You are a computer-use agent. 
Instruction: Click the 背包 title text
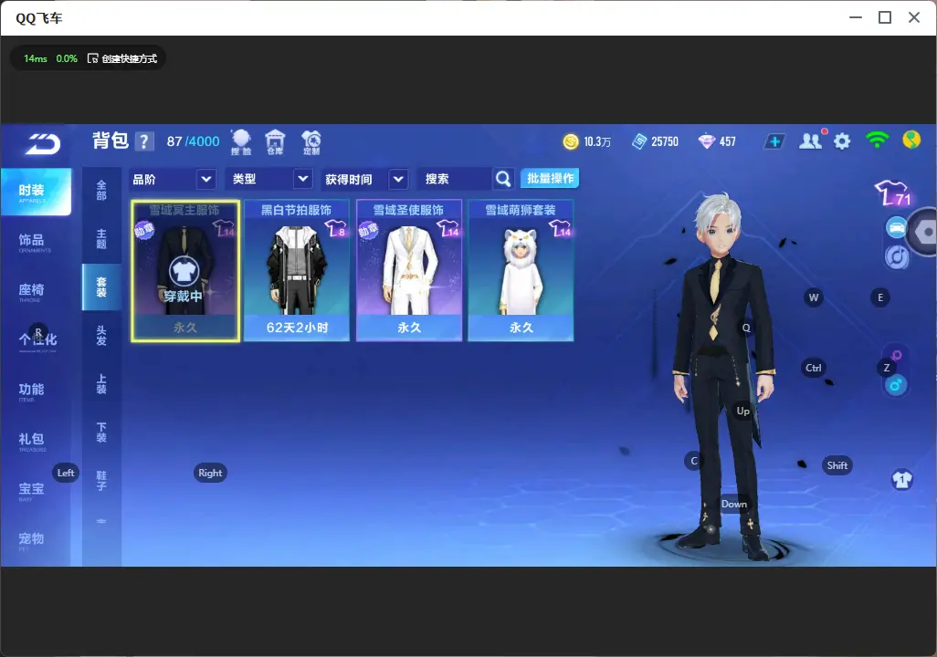(x=111, y=141)
